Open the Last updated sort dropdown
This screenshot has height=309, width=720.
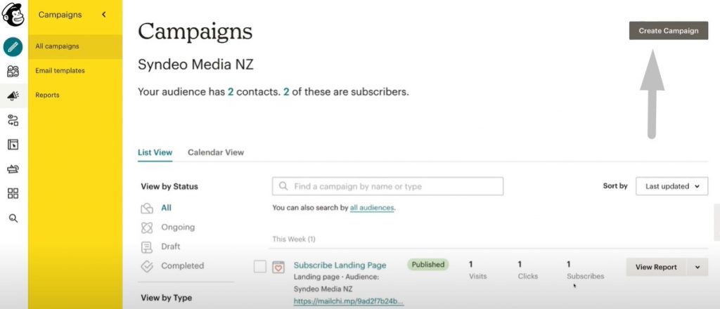pyautogui.click(x=671, y=186)
